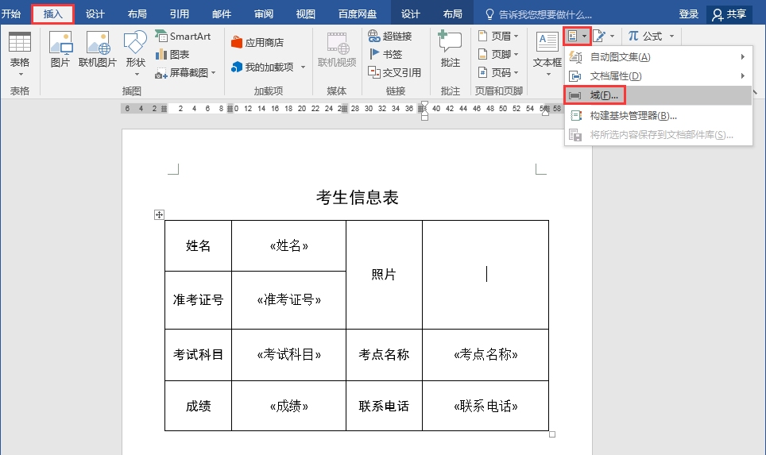This screenshot has width=766, height=455.
Task: Click the «姓名» merge field
Action: 288,245
